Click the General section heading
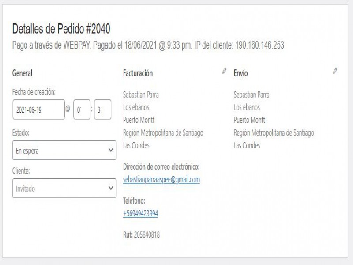The width and height of the screenshot is (353, 265). [x=22, y=73]
